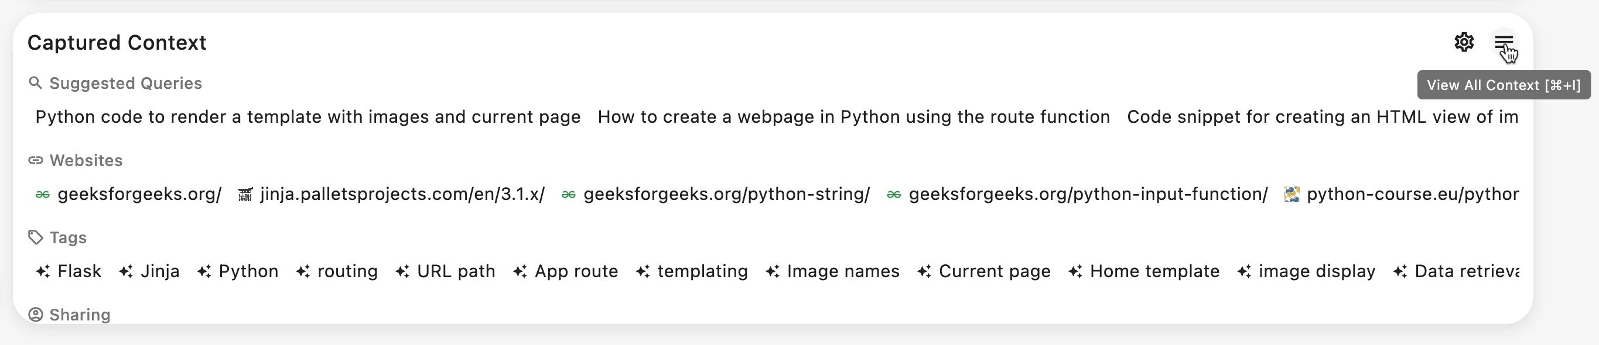Select the Jinja tag
The width and height of the screenshot is (1599, 345).
point(149,271)
